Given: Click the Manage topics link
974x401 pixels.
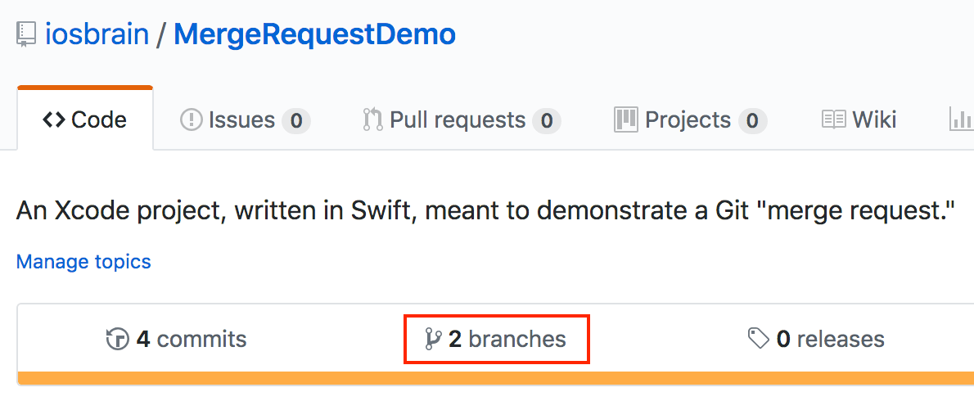Looking at the screenshot, I should (83, 262).
